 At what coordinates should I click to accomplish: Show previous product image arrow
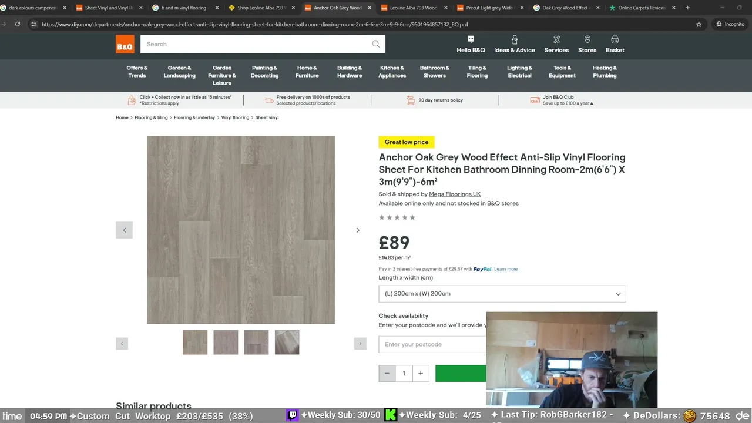pyautogui.click(x=124, y=230)
